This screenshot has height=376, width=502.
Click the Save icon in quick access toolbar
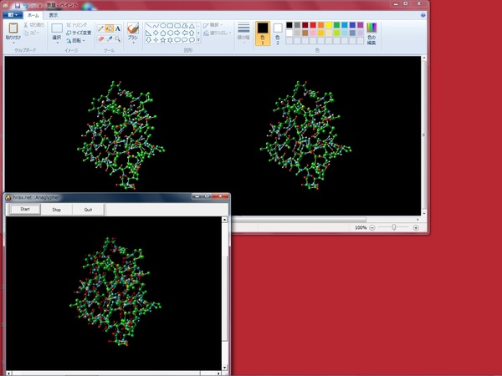[17, 6]
